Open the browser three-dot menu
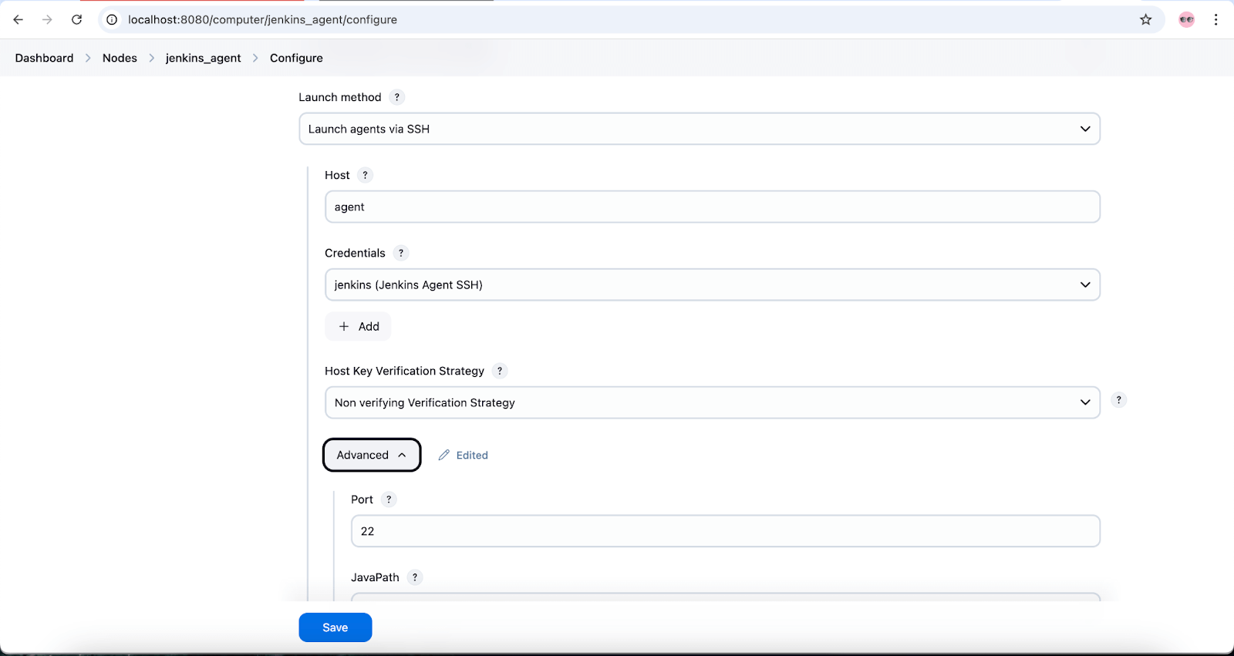The image size is (1234, 656). (x=1215, y=19)
